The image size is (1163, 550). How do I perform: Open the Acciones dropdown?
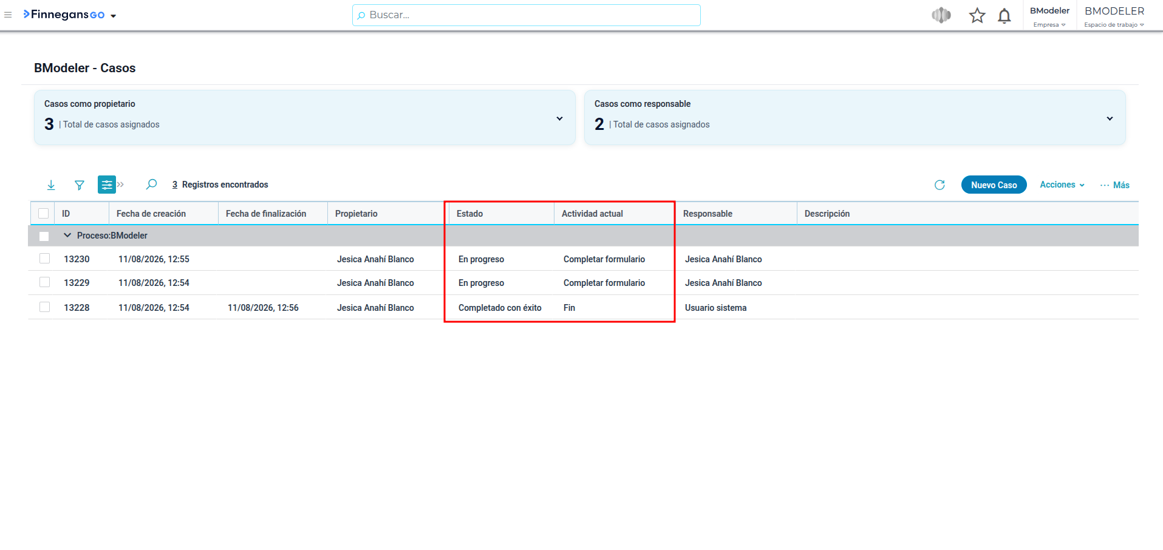[1062, 185]
